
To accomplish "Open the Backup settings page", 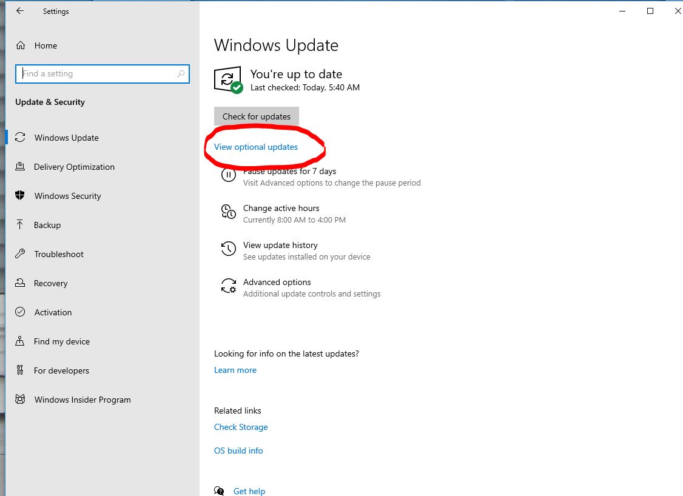I will (47, 225).
